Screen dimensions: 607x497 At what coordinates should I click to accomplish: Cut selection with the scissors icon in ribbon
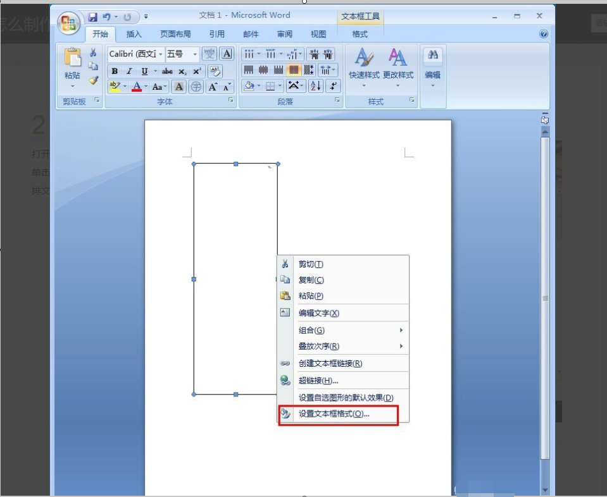pyautogui.click(x=93, y=52)
